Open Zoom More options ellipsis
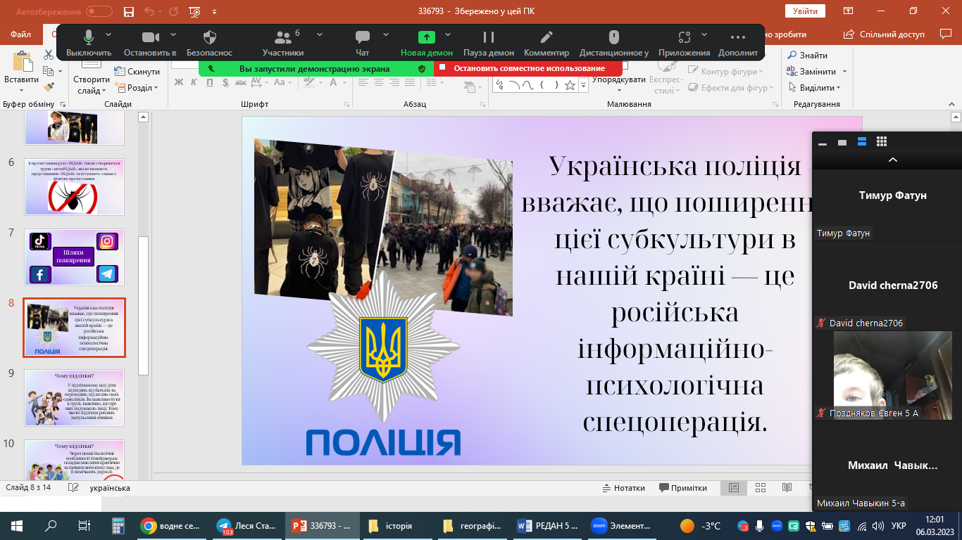The width and height of the screenshot is (962, 540). (738, 44)
